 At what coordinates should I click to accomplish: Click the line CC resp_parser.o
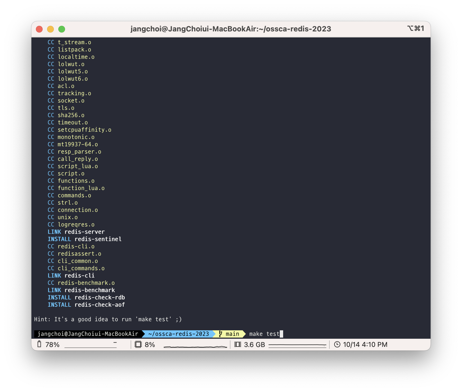click(x=75, y=151)
